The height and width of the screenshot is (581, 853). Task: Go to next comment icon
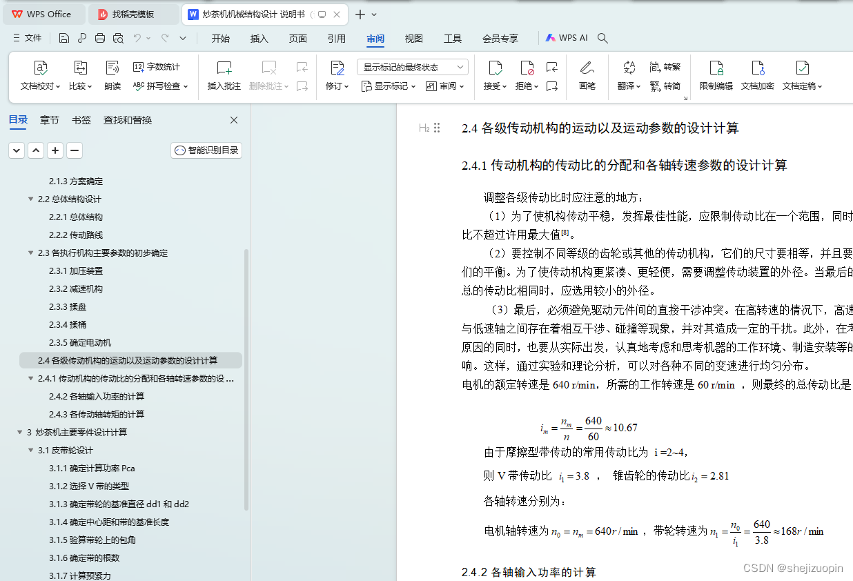click(x=302, y=86)
